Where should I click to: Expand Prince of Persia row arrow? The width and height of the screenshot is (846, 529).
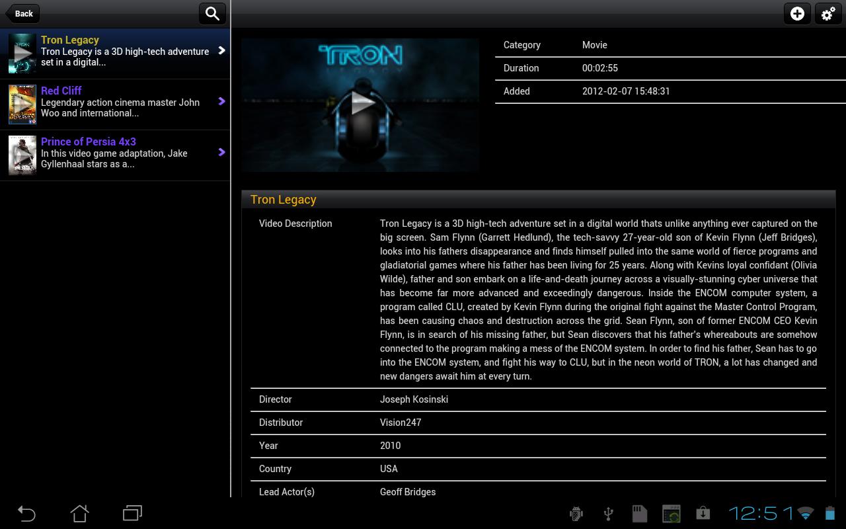click(222, 152)
